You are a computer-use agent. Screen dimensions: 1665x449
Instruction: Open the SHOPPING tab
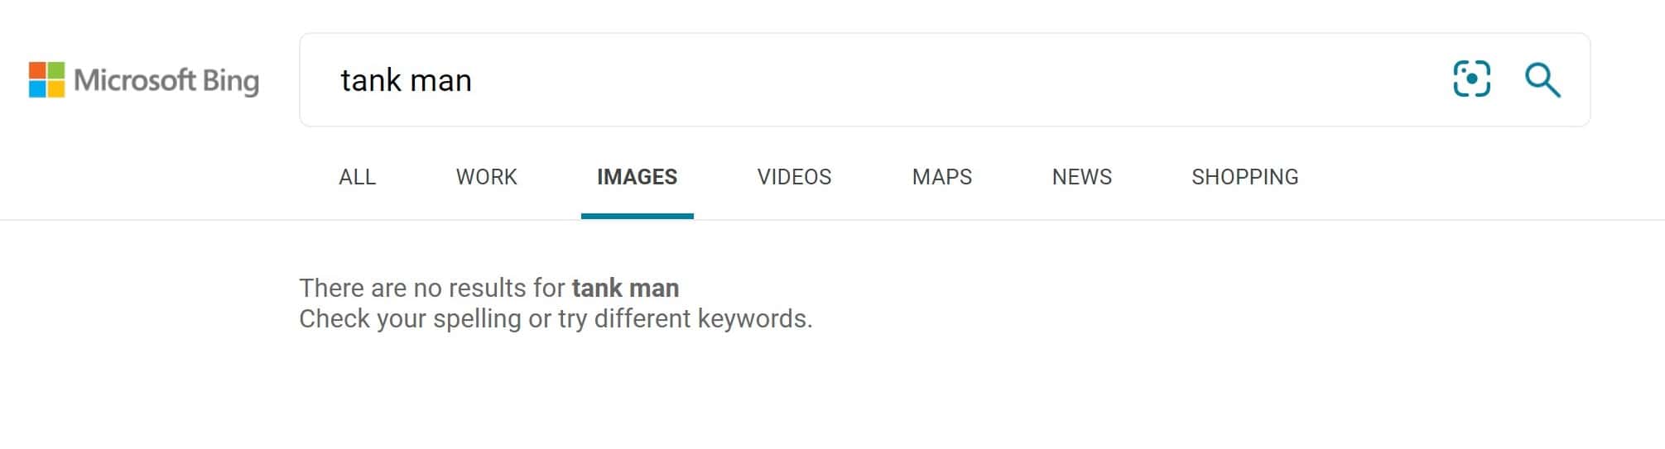[1244, 177]
